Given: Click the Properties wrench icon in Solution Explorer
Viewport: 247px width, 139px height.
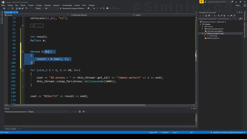Looking at the screenshot, I should 231,15.
